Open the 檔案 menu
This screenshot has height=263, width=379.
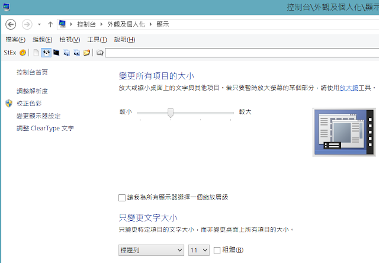[x=15, y=40]
